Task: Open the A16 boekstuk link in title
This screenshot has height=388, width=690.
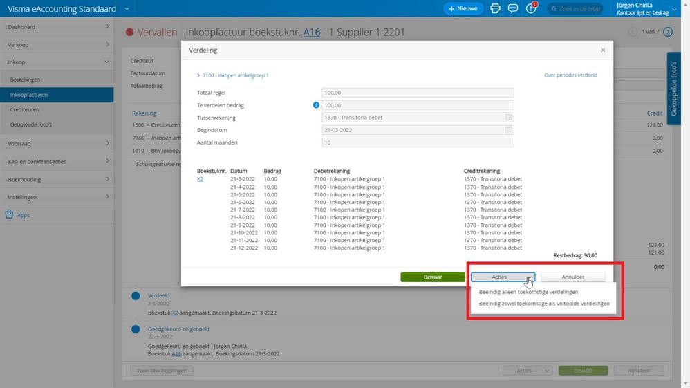Action: point(312,32)
